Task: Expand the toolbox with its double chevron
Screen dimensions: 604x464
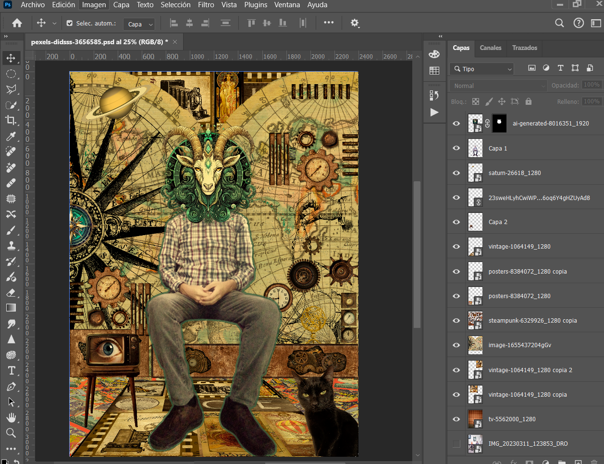Action: pyautogui.click(x=6, y=37)
